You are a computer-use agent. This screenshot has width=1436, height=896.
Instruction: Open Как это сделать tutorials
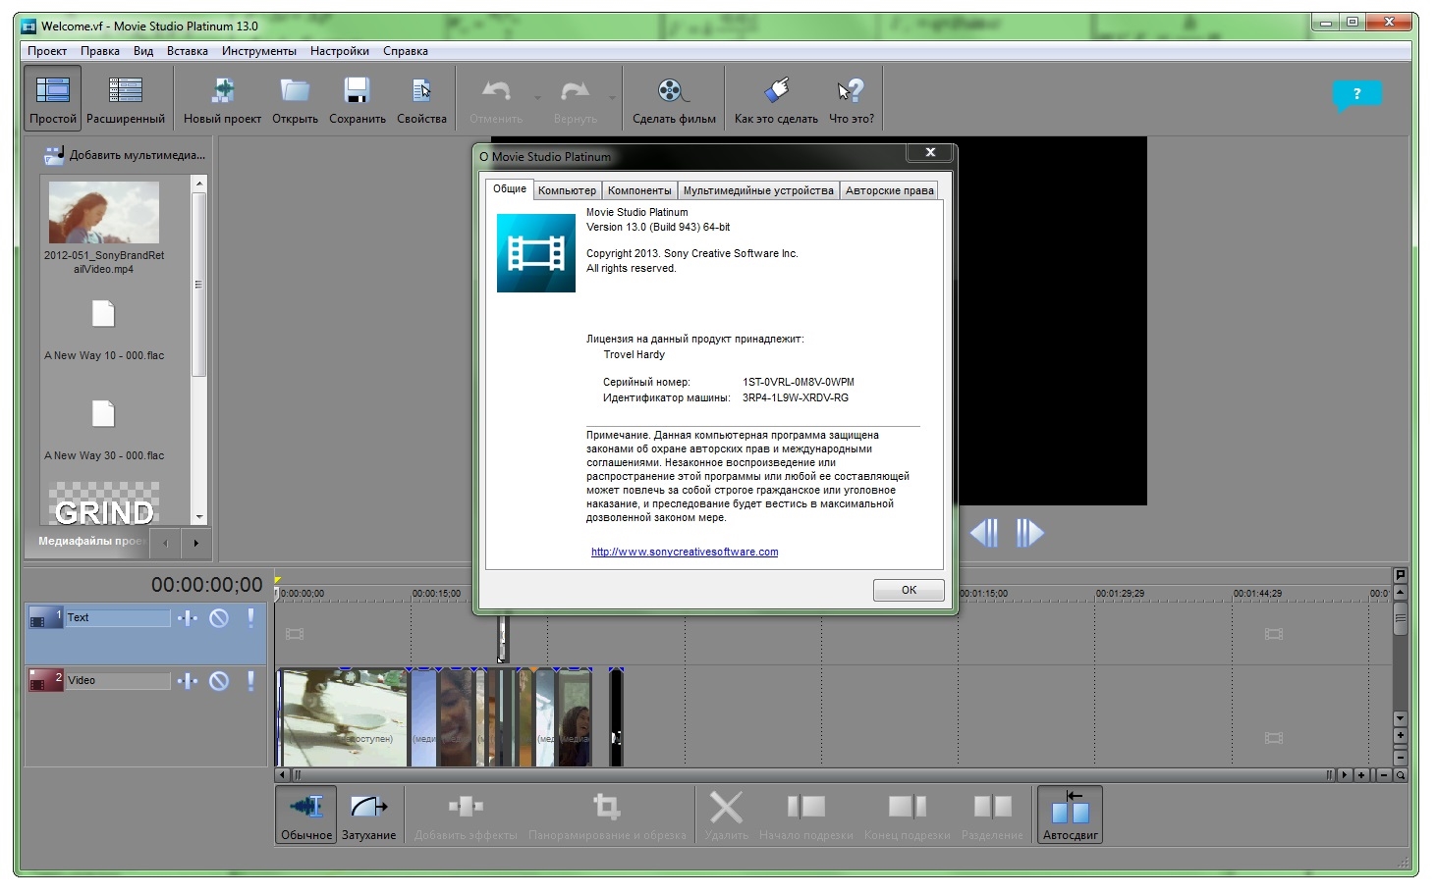[776, 98]
